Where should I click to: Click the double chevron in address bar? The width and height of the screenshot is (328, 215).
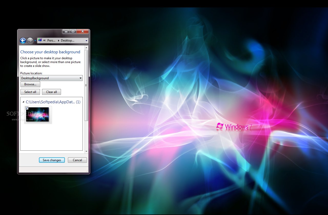click(x=45, y=40)
